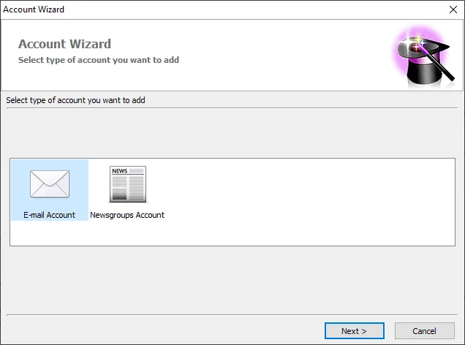Click the "Newsgroups Account" text label

point(127,215)
